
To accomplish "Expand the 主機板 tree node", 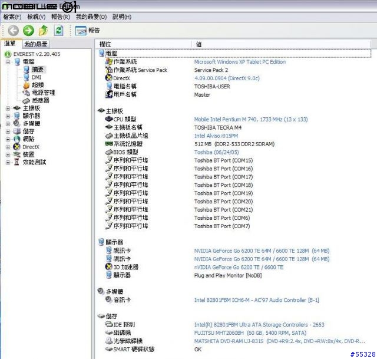I will (x=8, y=108).
